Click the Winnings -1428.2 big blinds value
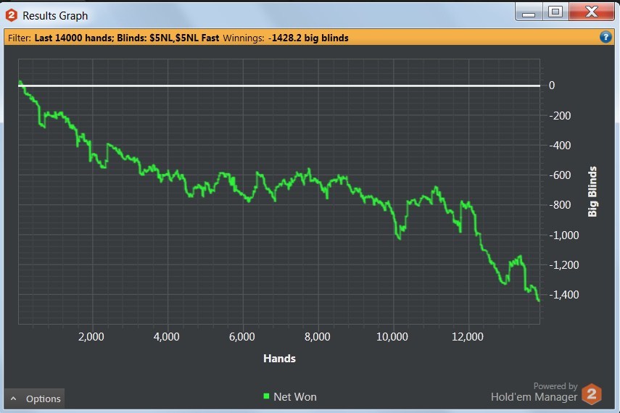The height and width of the screenshot is (413, 620). pos(308,38)
